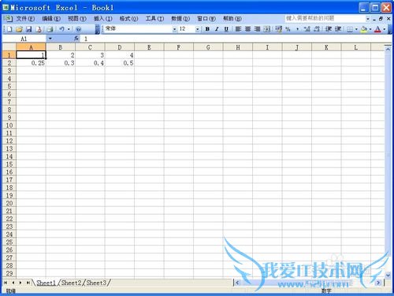Jump to the first sheet tab
394x296 pixels.
point(6,283)
